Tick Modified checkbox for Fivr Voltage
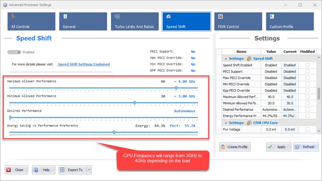Viewport: 322px width, 181px height. (x=307, y=129)
